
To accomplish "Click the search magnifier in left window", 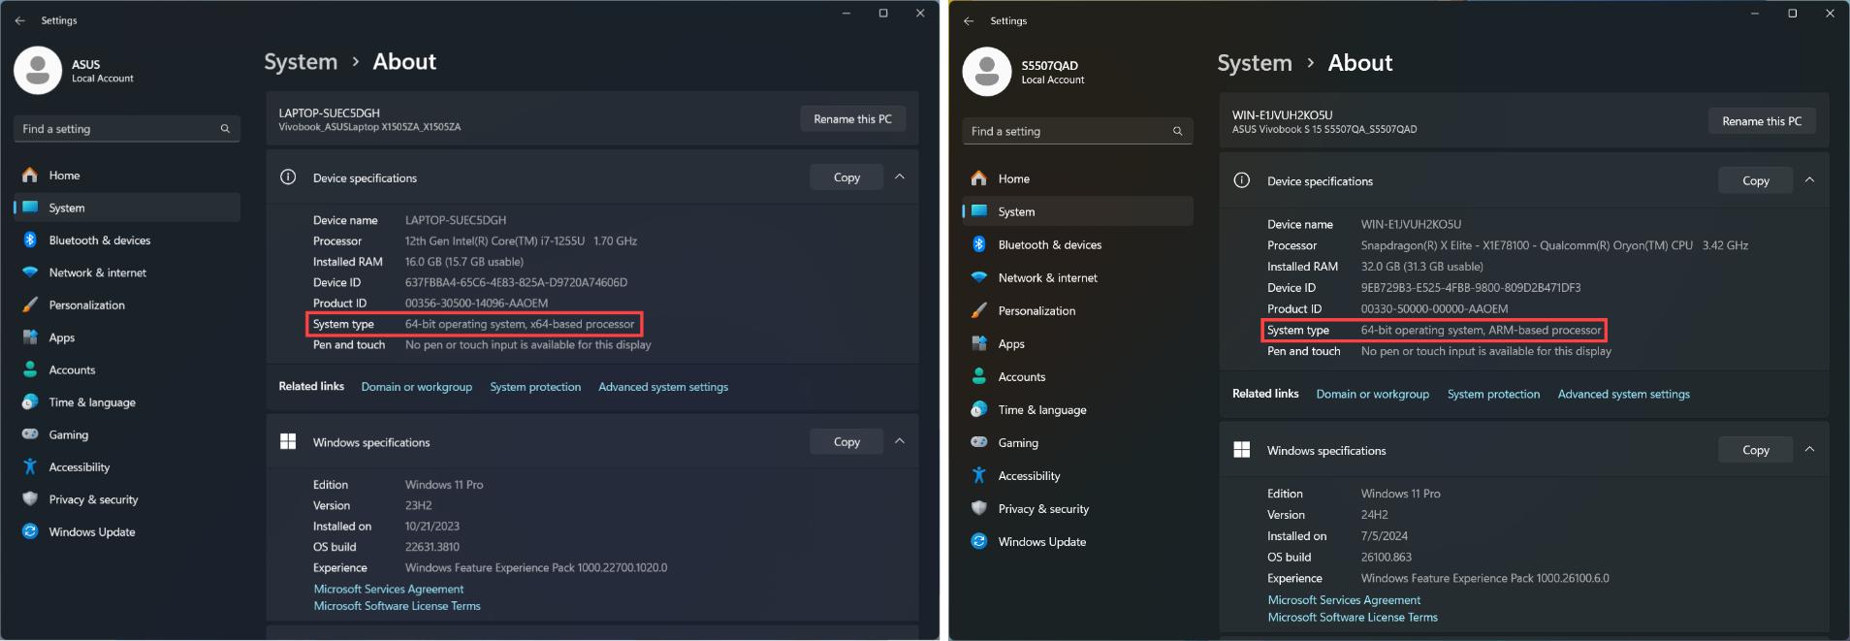I will coord(225,129).
